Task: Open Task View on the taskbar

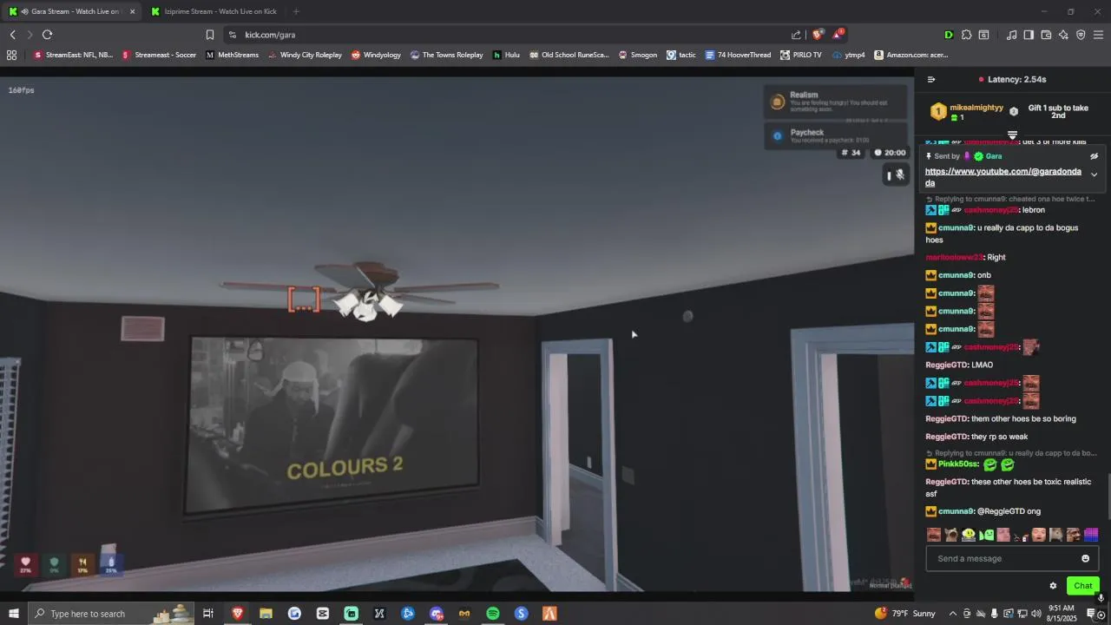Action: coord(208,614)
